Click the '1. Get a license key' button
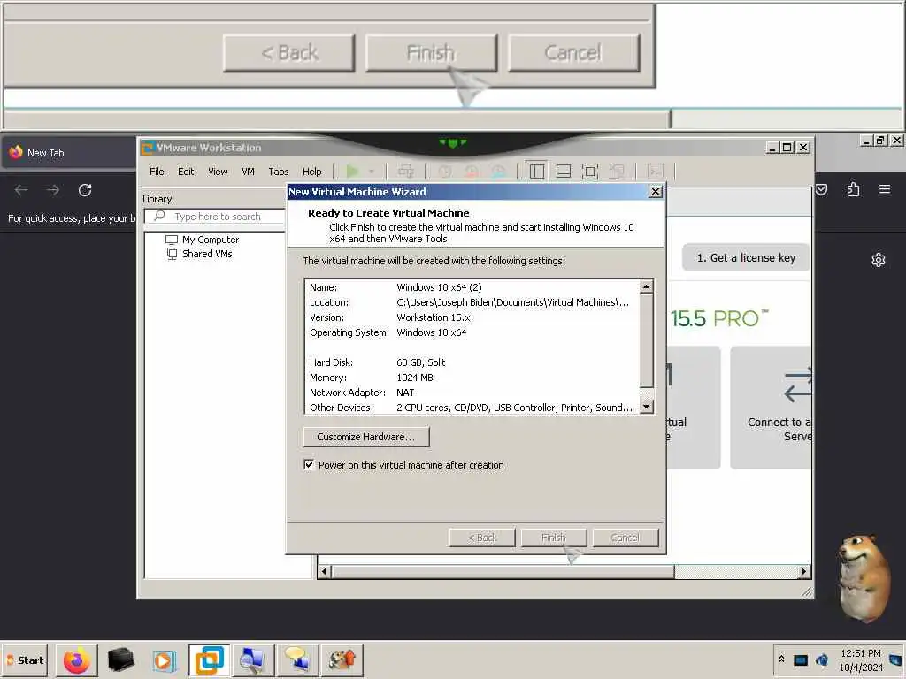The height and width of the screenshot is (679, 906). coord(746,258)
